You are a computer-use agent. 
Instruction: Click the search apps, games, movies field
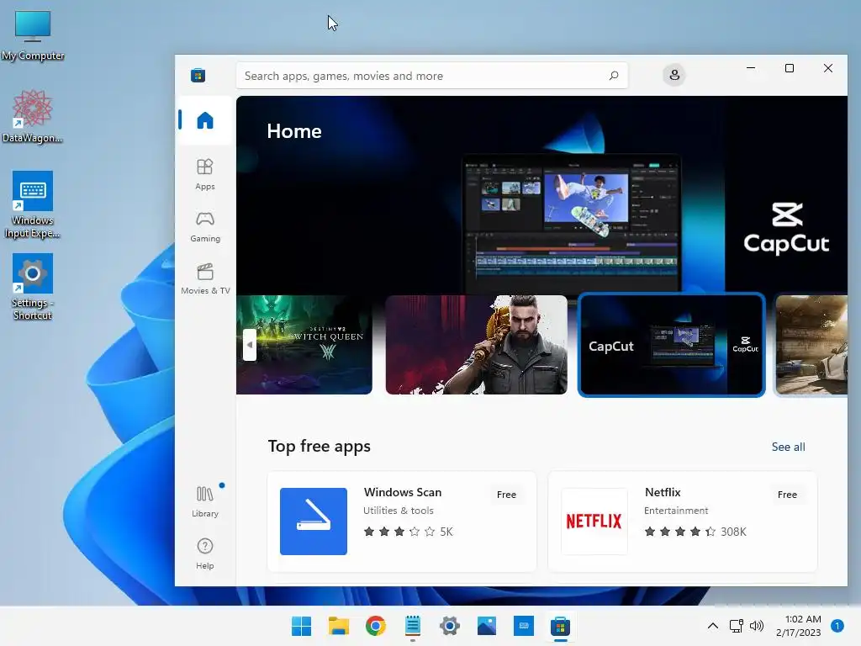click(x=431, y=76)
